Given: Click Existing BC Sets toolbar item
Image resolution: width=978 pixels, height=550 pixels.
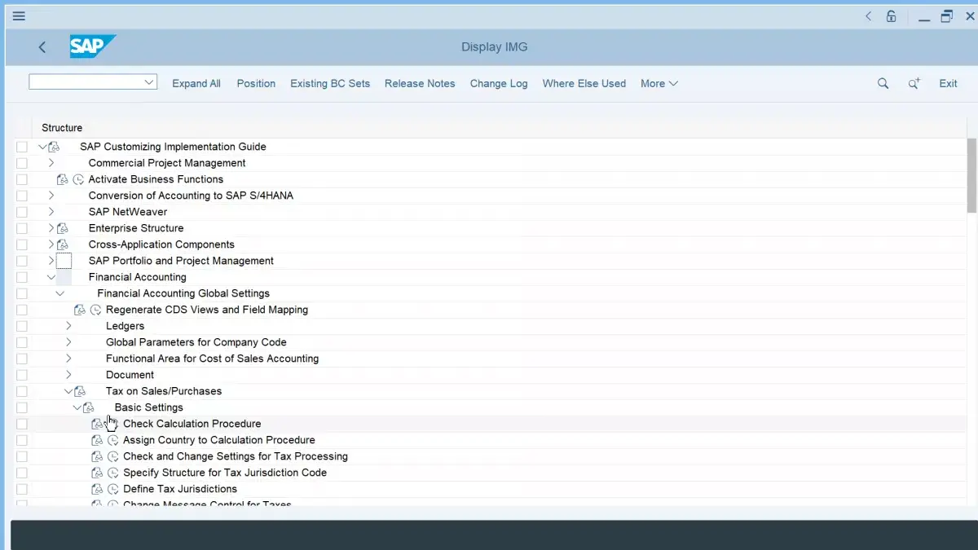Looking at the screenshot, I should [x=330, y=83].
